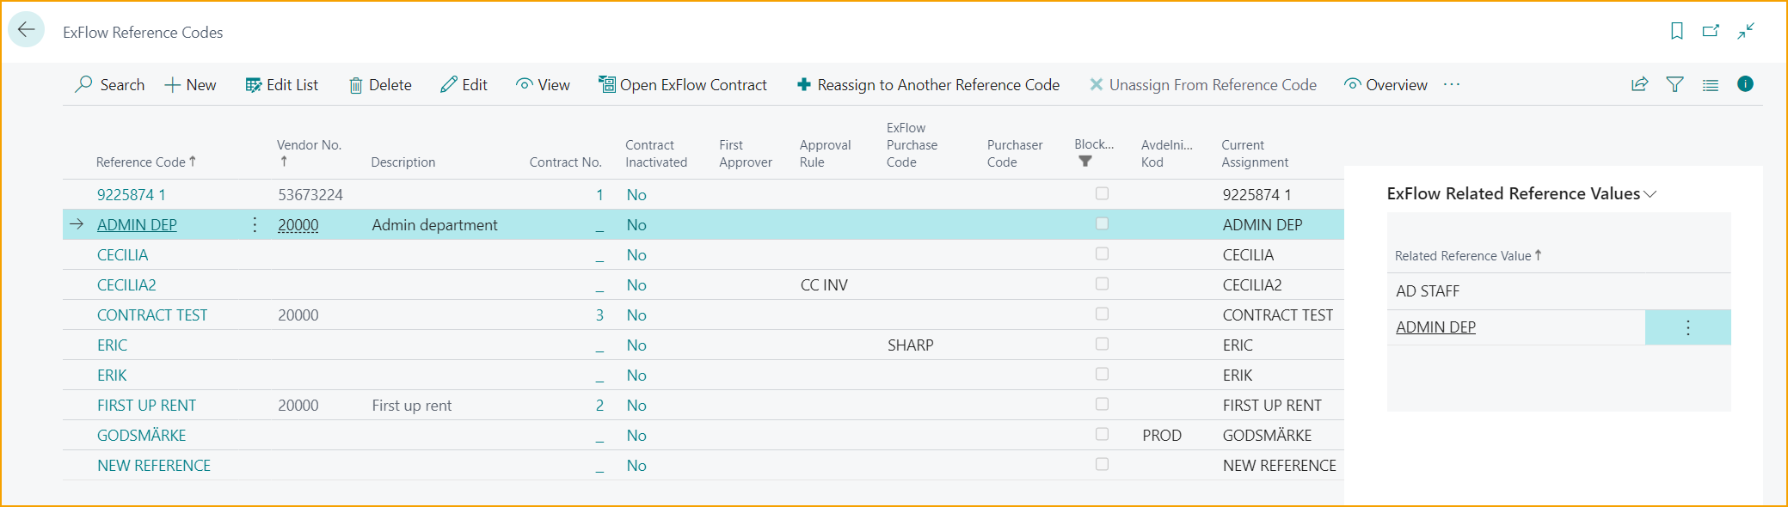This screenshot has height=507, width=1788.
Task: Click ADMIN DEP related reference value link
Action: (x=1435, y=327)
